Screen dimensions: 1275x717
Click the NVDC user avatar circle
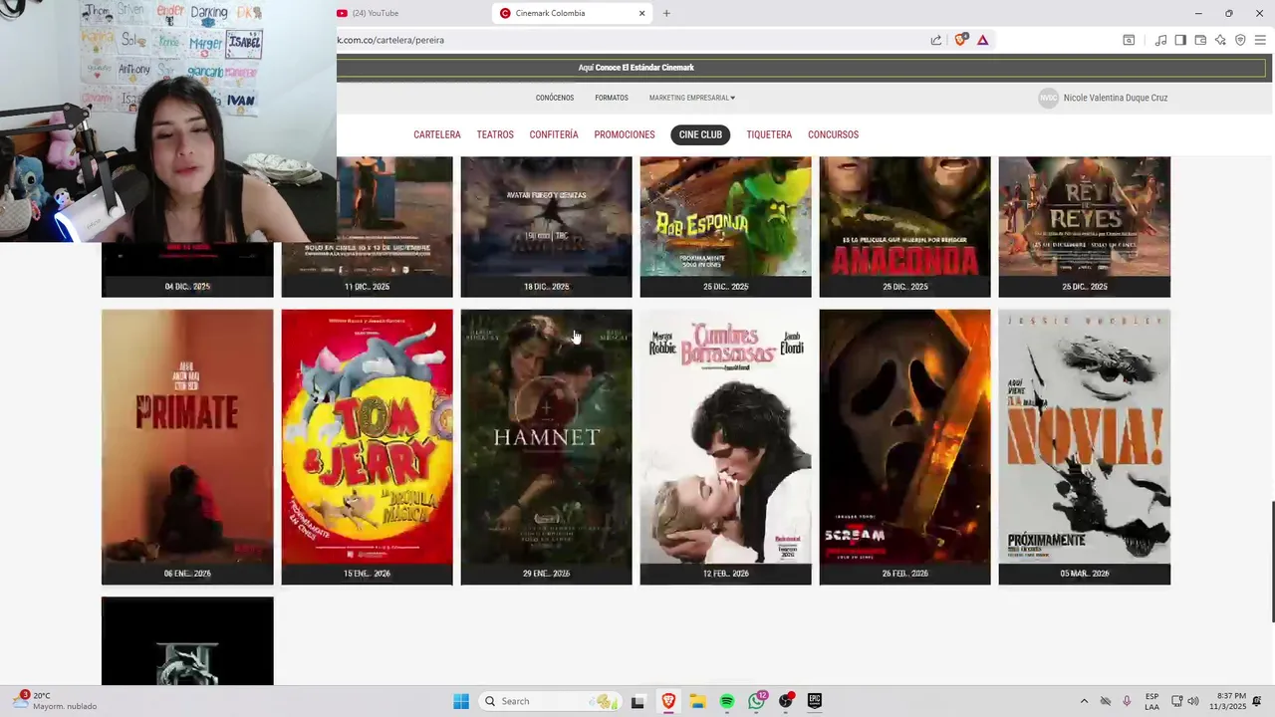(x=1048, y=98)
